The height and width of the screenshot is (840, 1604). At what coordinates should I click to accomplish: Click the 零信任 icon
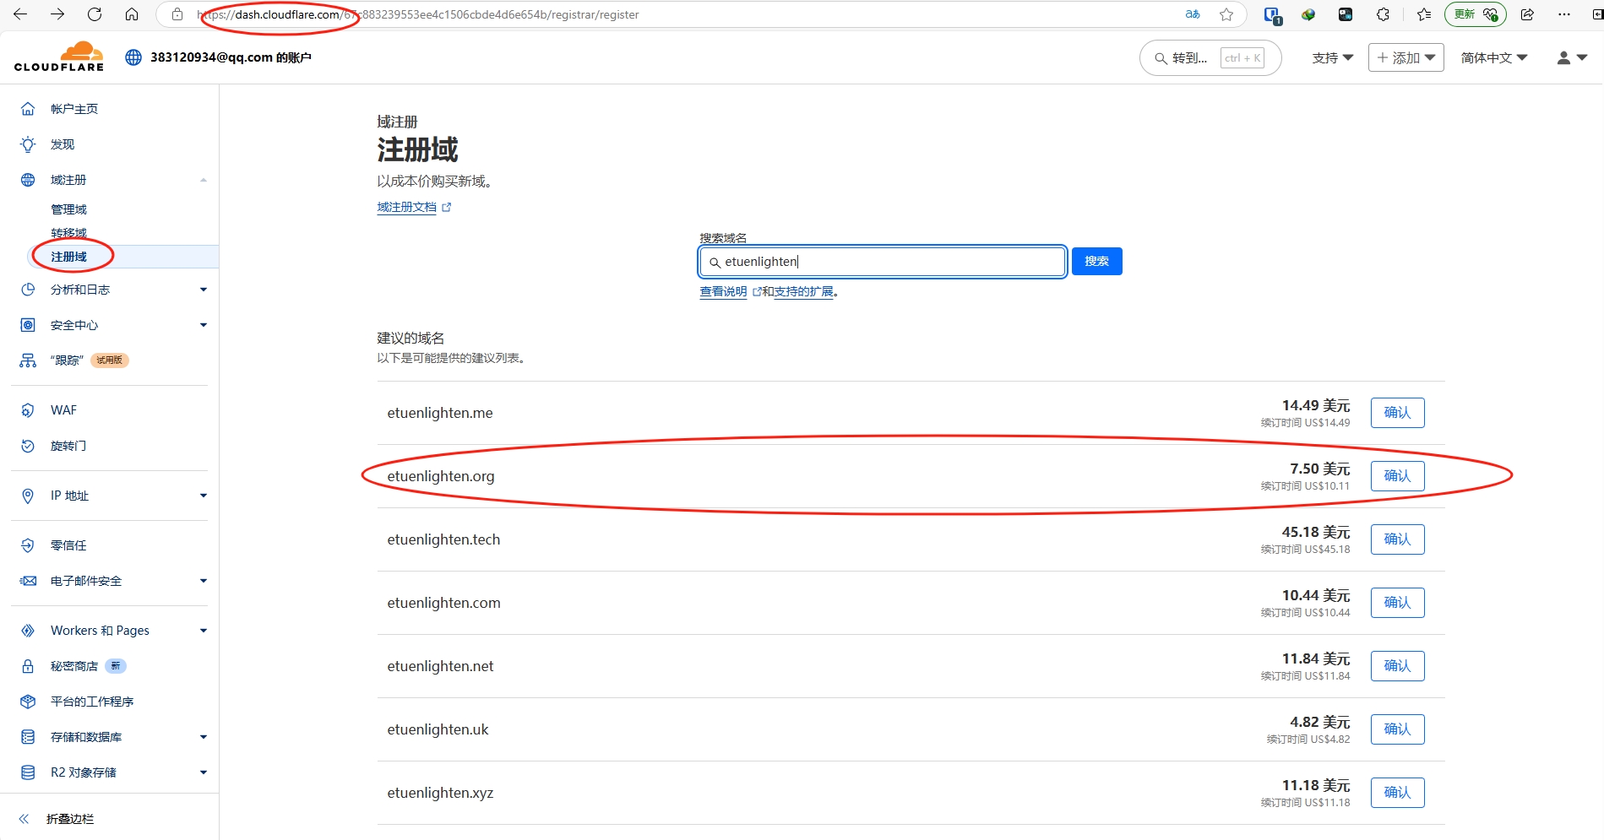tap(28, 545)
